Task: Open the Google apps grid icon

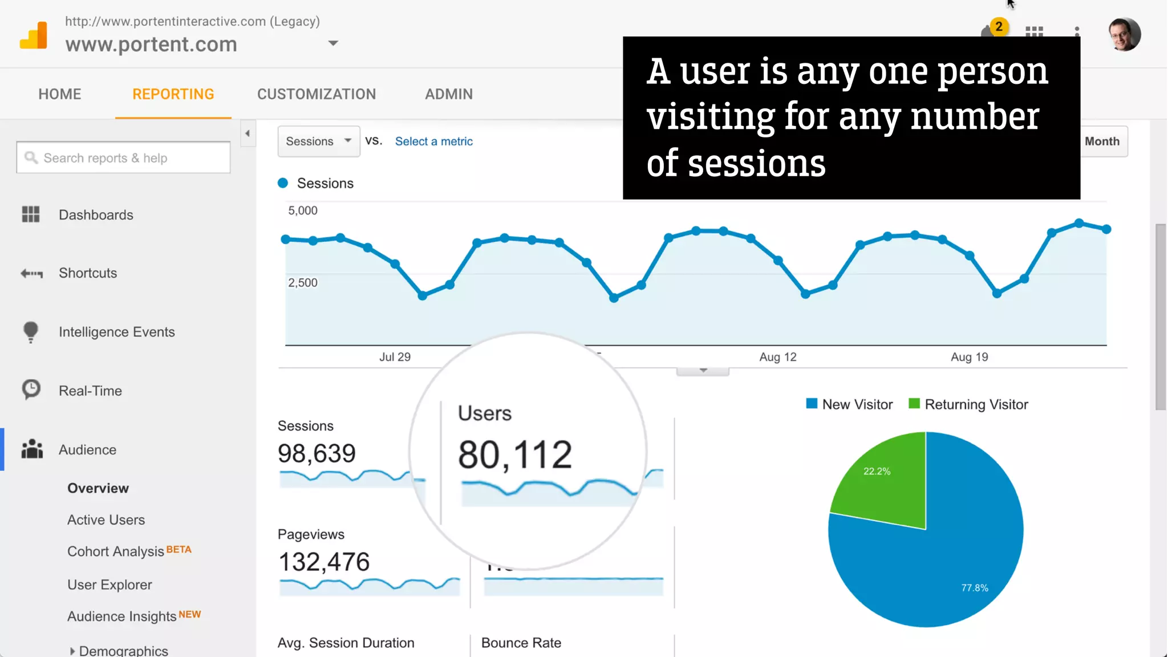Action: [x=1034, y=31]
